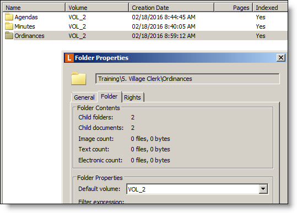Open the Default volume dropdown arrow
Viewport: 297px width, 213px height.
[263, 189]
